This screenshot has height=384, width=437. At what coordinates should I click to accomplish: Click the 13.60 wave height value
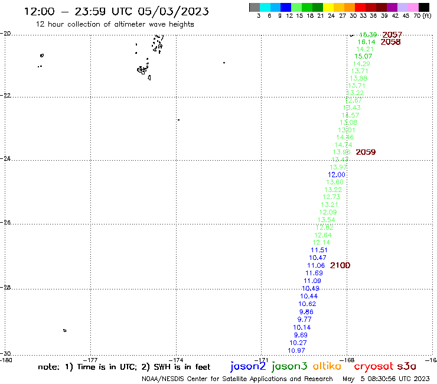[x=335, y=182]
